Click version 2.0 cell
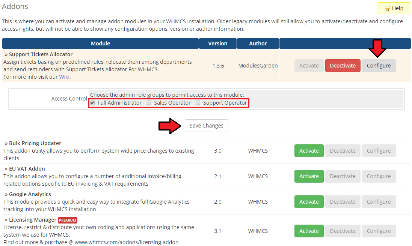This screenshot has width=412, height=246. (x=218, y=202)
